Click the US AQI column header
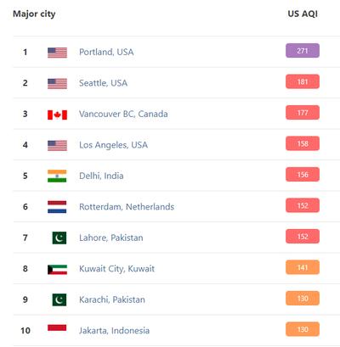This screenshot has height=347, width=340. tap(303, 14)
